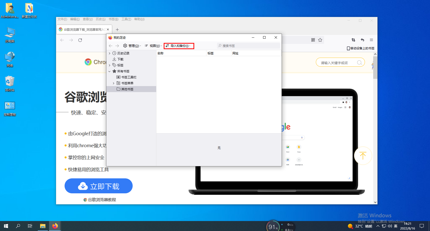This screenshot has width=430, height=231.
Task: Sort by the 标签 column header
Action: (x=219, y=53)
